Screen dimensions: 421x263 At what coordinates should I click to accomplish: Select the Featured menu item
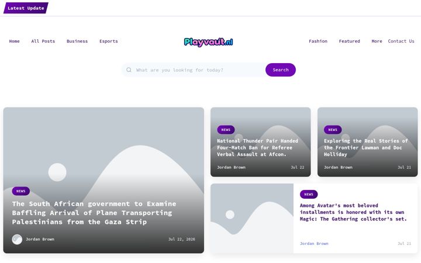click(349, 41)
